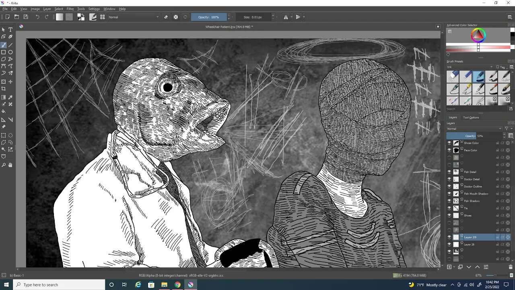The width and height of the screenshot is (515, 290).
Task: Click the Undo arrow
Action: click(37, 17)
